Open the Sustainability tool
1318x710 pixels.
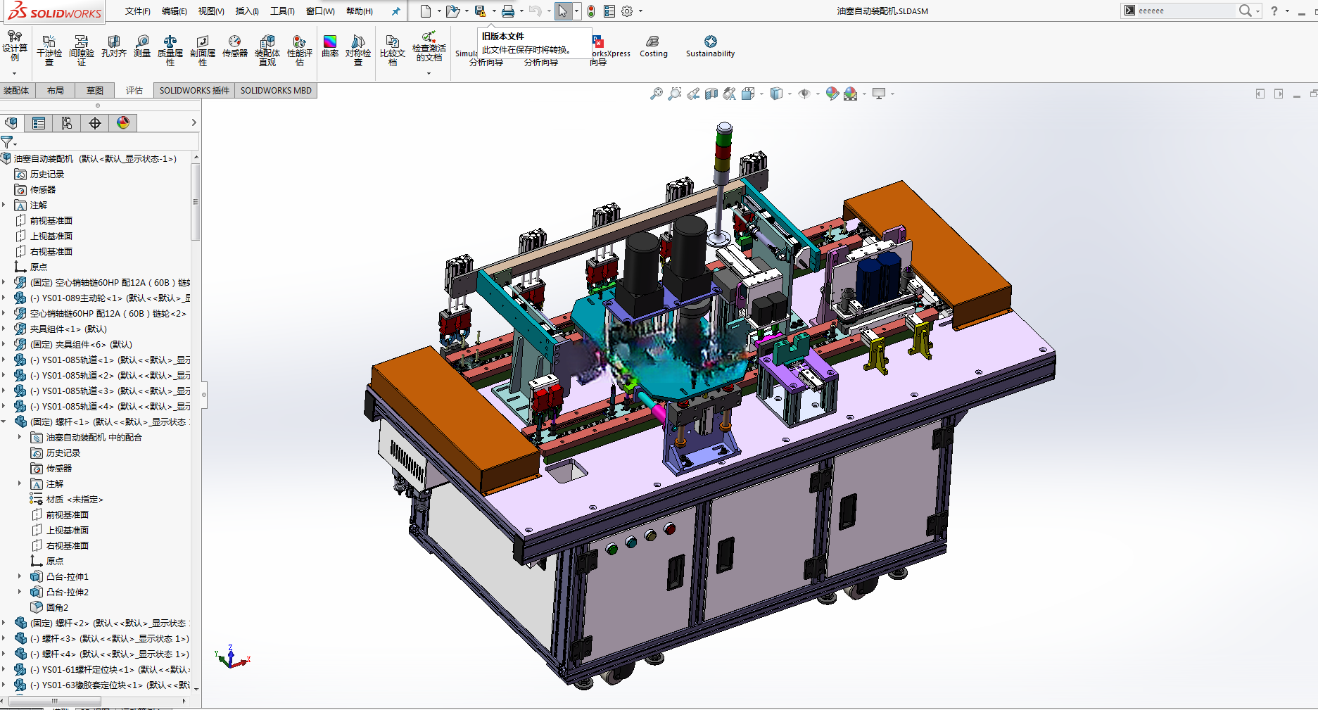pyautogui.click(x=710, y=46)
